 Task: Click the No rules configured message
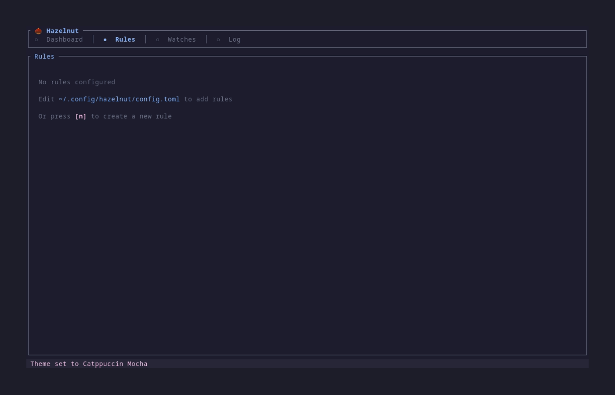tap(76, 82)
